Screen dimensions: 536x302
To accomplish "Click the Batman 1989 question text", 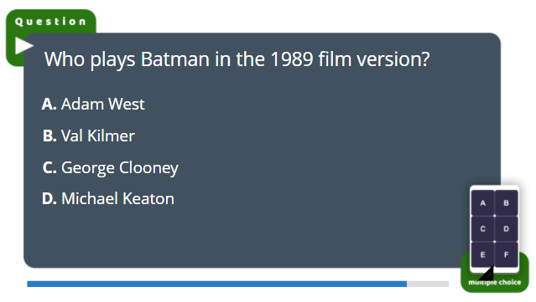I will 237,59.
